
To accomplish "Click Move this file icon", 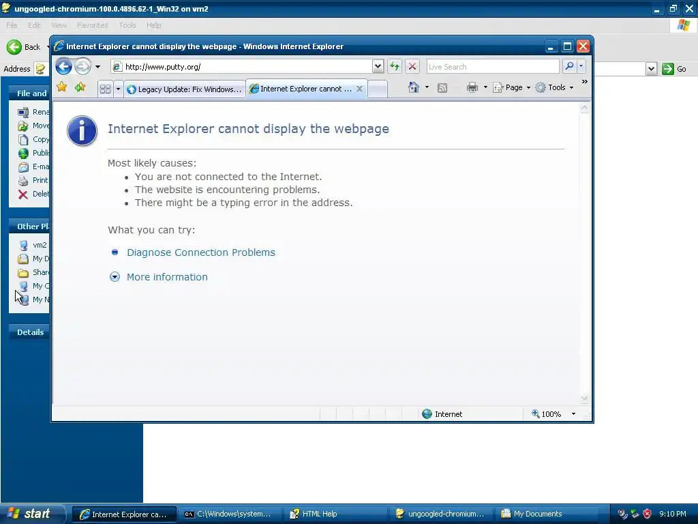I will [x=23, y=126].
